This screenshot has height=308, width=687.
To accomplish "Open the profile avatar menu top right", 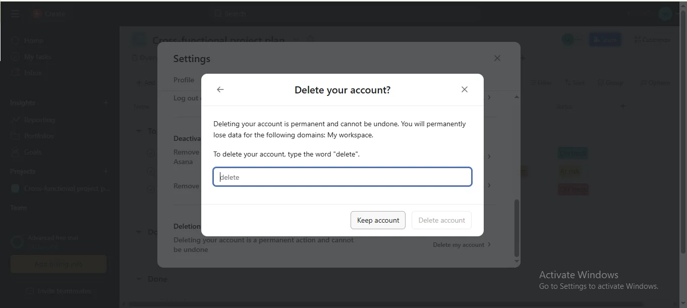I will 665,14.
